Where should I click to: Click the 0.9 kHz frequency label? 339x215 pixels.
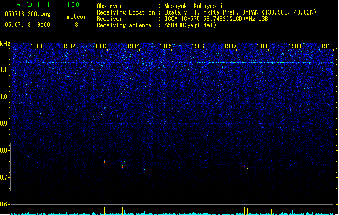pos(4,124)
